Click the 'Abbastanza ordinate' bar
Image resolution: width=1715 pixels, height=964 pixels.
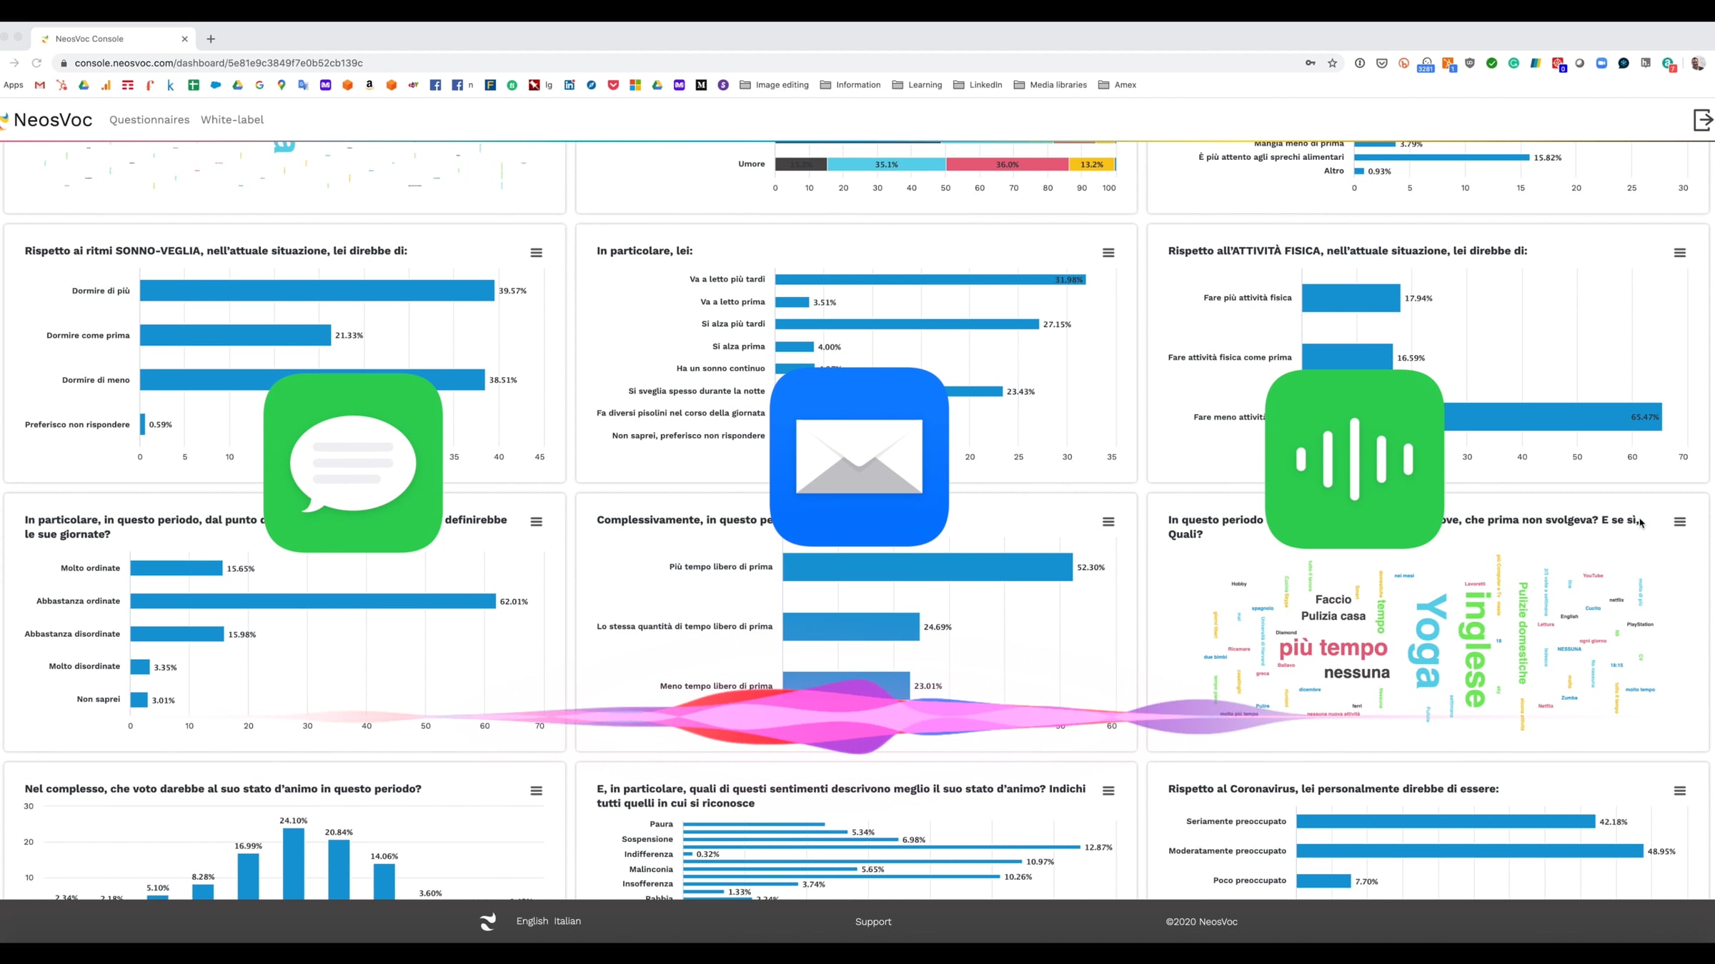coord(313,601)
